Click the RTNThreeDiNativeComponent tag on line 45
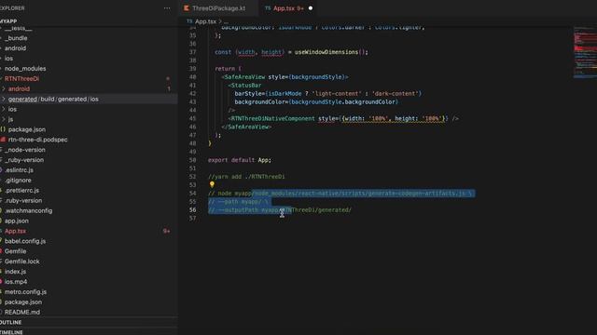Viewport: 597px width, 335px height. (x=273, y=118)
